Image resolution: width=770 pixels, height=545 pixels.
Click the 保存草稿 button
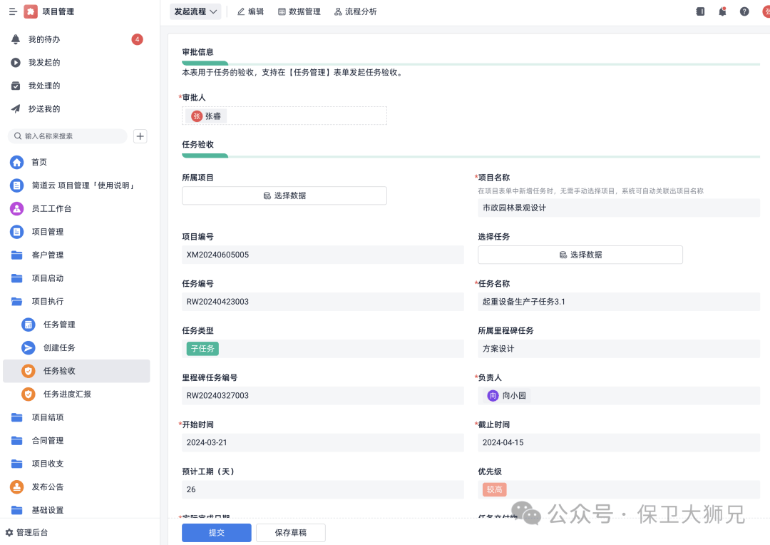290,533
